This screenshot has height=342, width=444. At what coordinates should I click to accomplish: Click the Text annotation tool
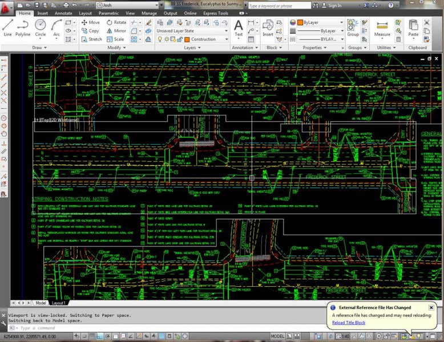tap(239, 27)
